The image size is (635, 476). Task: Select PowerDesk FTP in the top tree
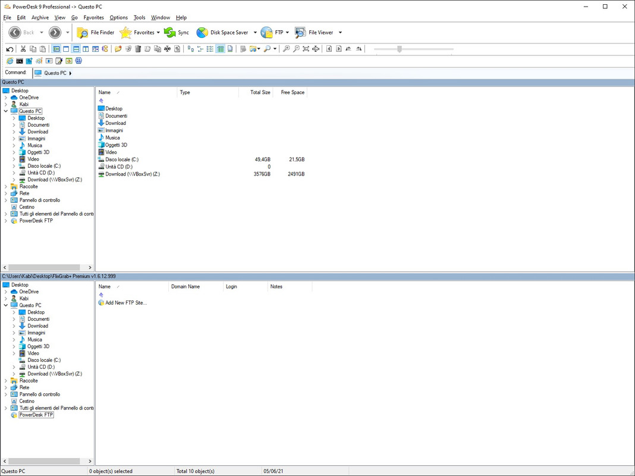click(36, 221)
